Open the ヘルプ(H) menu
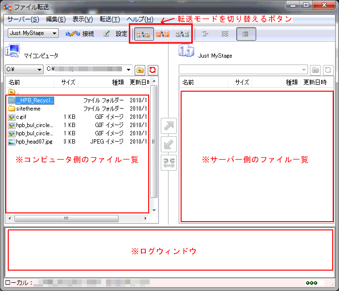This screenshot has height=291, width=339. 140,19
